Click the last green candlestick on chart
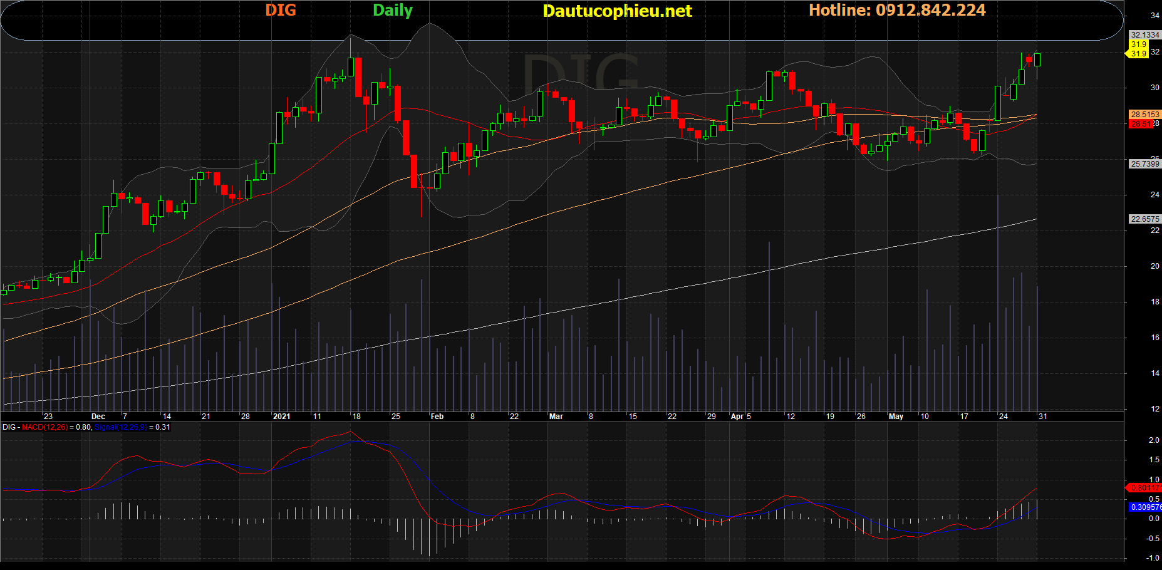The height and width of the screenshot is (570, 1162). [x=1037, y=60]
